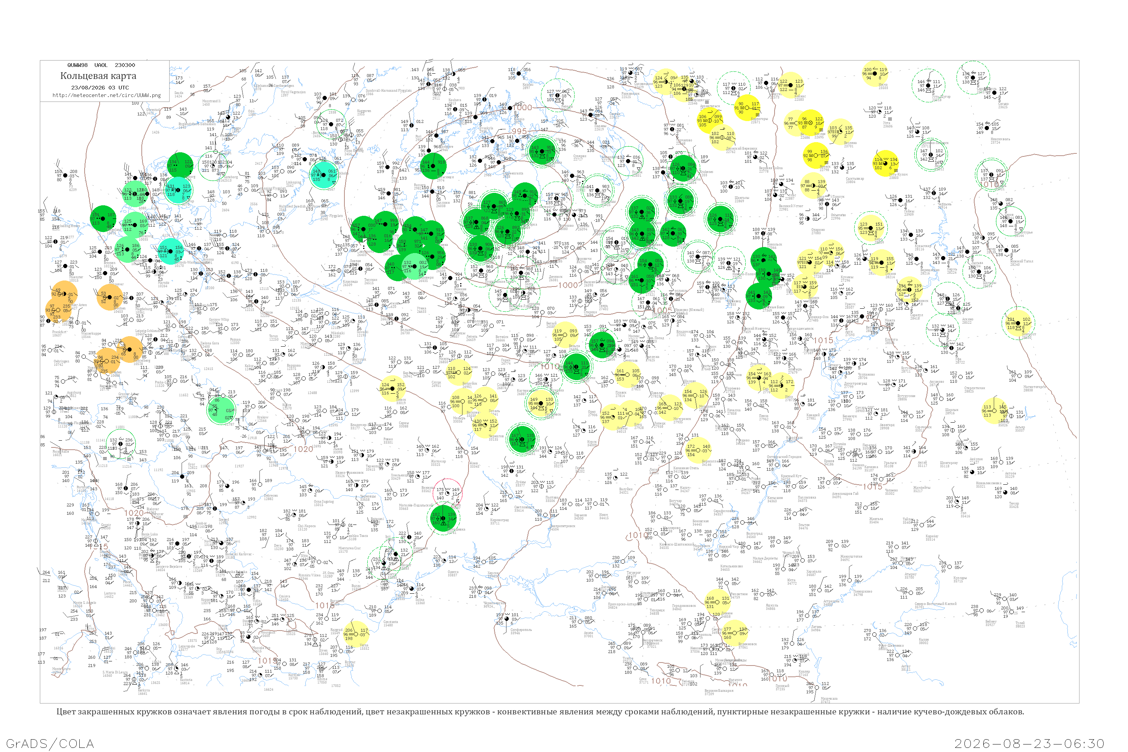Select the "Muenster" station label
This screenshot has width=1128, height=752.
tap(76, 277)
